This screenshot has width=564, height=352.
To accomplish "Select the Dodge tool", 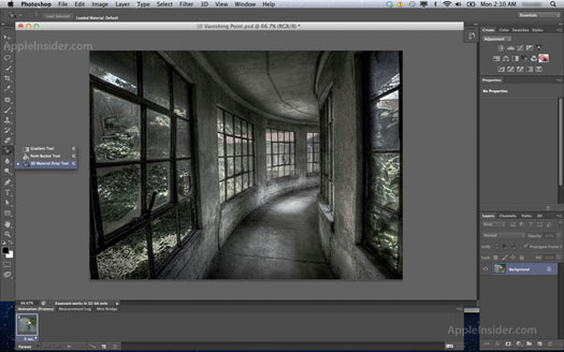I will [8, 171].
